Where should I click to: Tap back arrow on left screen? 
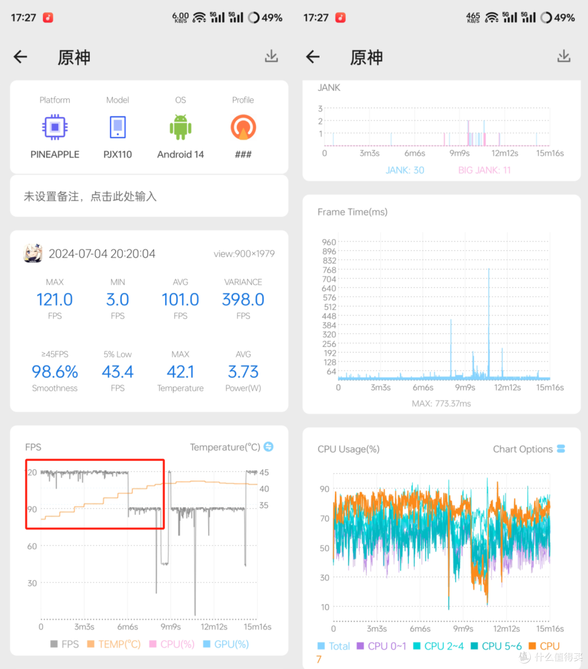[x=20, y=57]
